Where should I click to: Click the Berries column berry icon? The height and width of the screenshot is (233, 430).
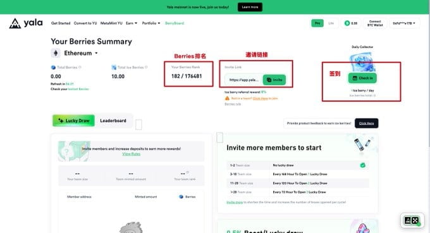pyautogui.click(x=181, y=196)
